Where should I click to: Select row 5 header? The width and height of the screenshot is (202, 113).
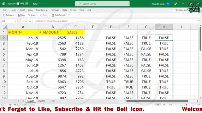[x=4, y=54]
